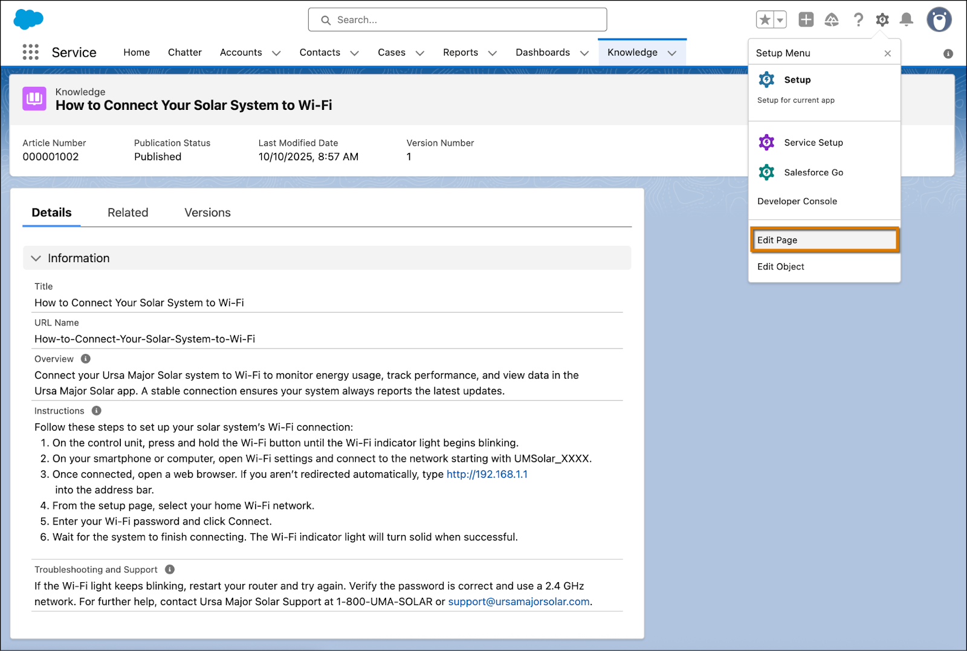The height and width of the screenshot is (651, 967).
Task: Click the Troubleshooting and Support info icon
Action: pos(170,569)
